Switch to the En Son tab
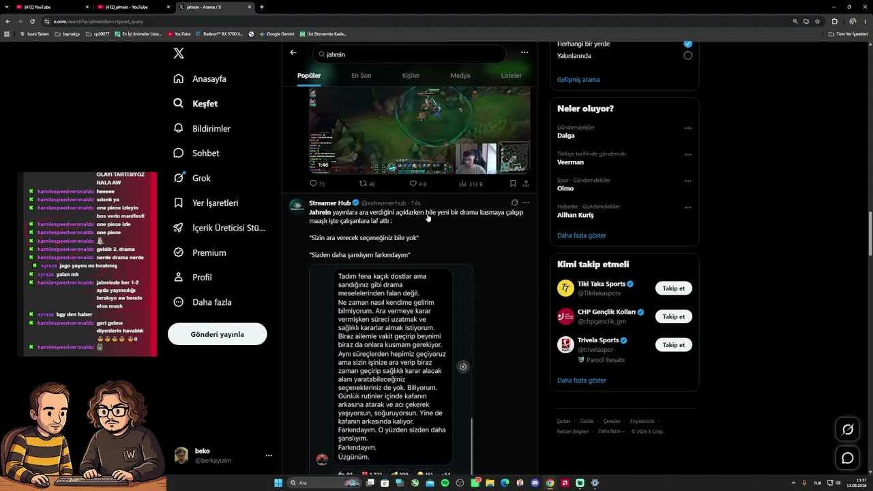 [x=361, y=76]
